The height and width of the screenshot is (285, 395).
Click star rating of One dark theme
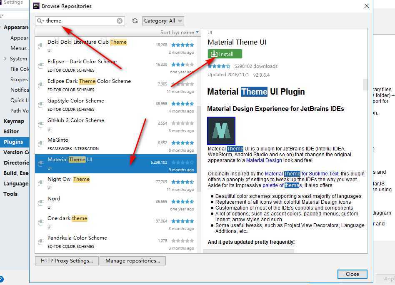(182, 221)
